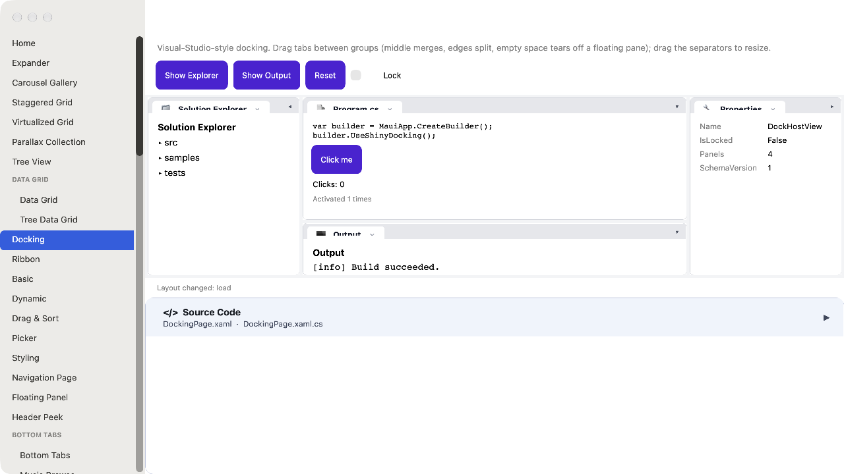
Task: Click the wrench icon on Properties tab
Action: (706, 108)
